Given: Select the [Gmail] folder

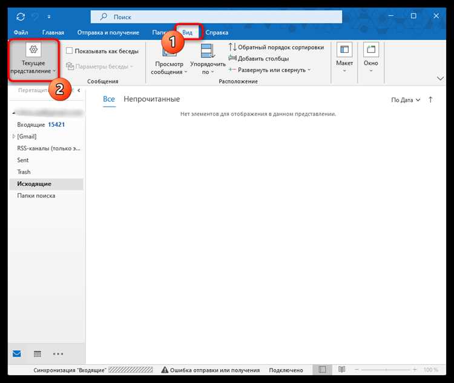Looking at the screenshot, I should click(x=27, y=136).
